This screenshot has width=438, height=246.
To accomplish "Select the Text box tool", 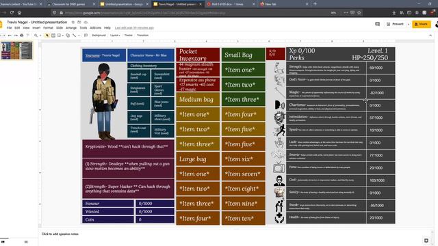I will click(53, 36).
